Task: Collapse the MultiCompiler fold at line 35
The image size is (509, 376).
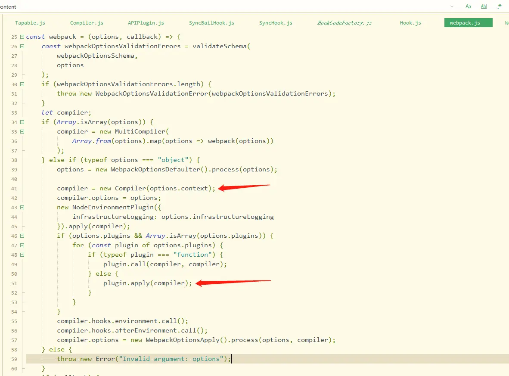Action: click(x=22, y=131)
